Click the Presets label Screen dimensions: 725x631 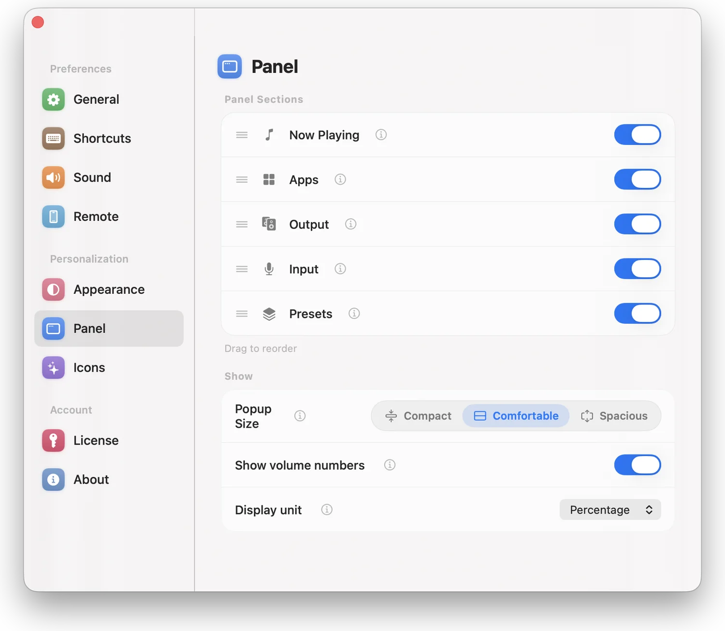[x=311, y=314]
